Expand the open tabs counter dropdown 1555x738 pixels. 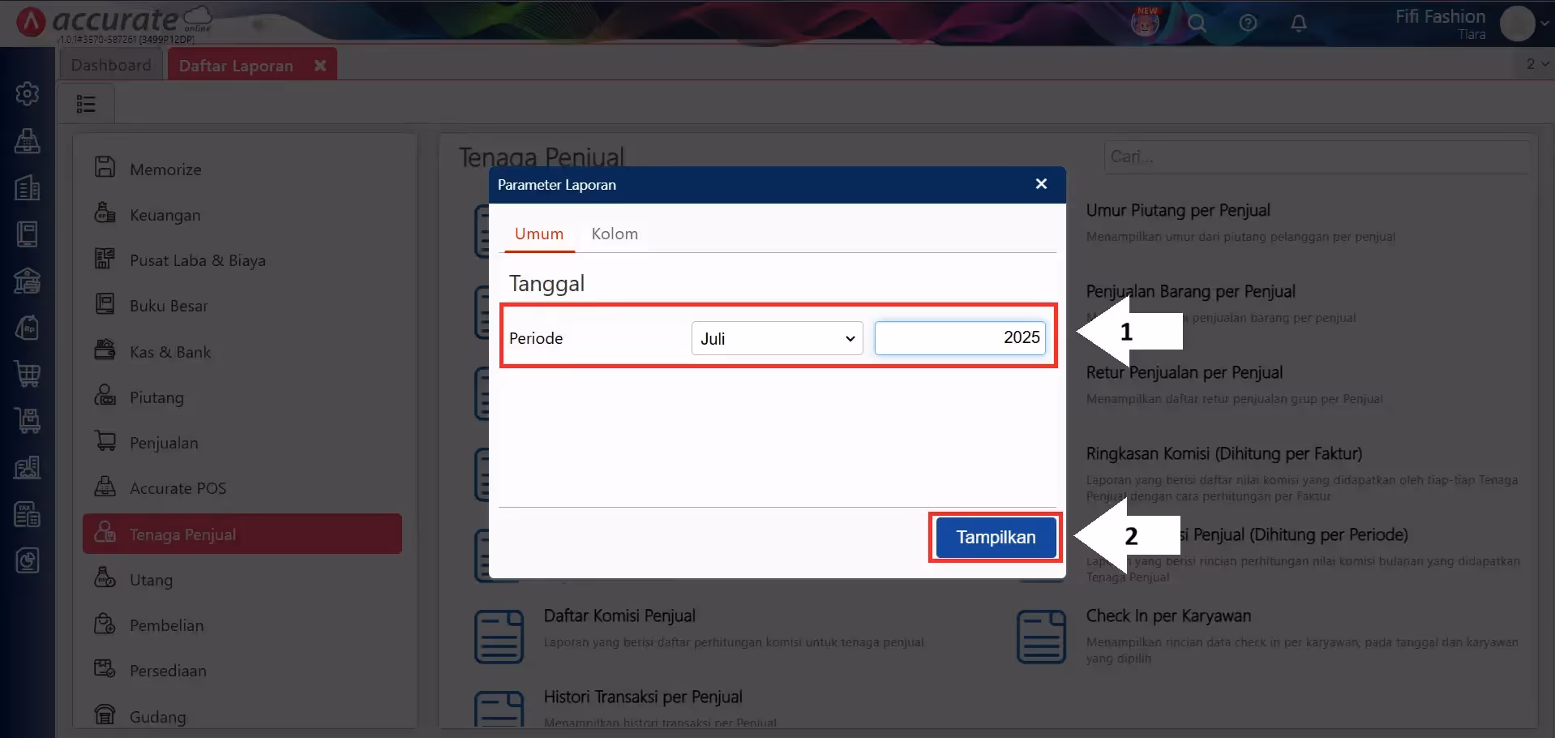[x=1537, y=63]
